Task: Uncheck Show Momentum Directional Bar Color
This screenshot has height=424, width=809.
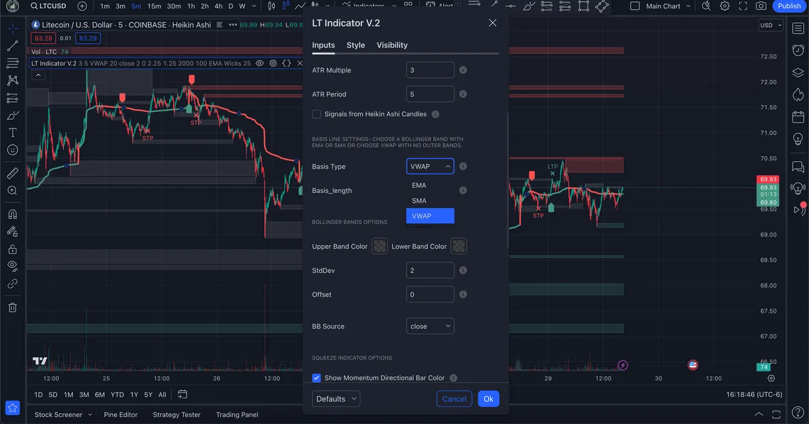Action: [317, 378]
